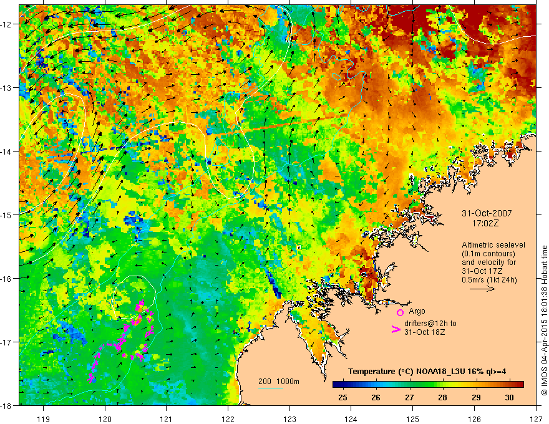The height and width of the screenshot is (424, 549).
Task: Click the '-12' latitude axis label
Action: click(x=6, y=24)
